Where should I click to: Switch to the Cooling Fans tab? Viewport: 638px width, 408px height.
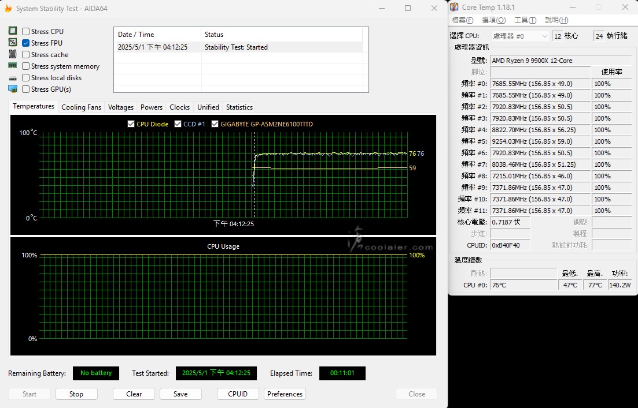pos(81,107)
